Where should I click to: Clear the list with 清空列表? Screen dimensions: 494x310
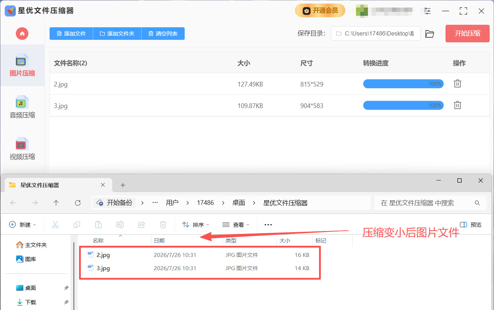tap(163, 33)
